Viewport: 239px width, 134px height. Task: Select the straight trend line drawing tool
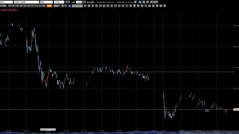tap(85, 6)
